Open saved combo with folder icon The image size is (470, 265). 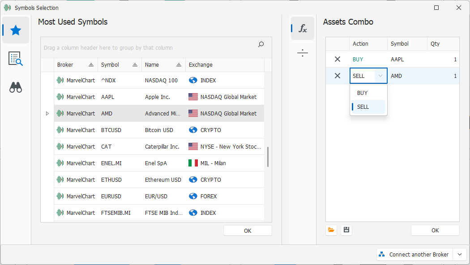(331, 230)
